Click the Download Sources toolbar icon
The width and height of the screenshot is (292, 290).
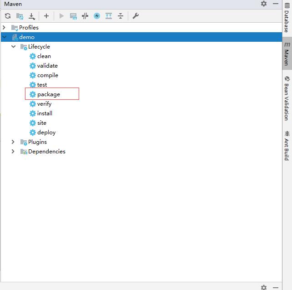[x=32, y=16]
